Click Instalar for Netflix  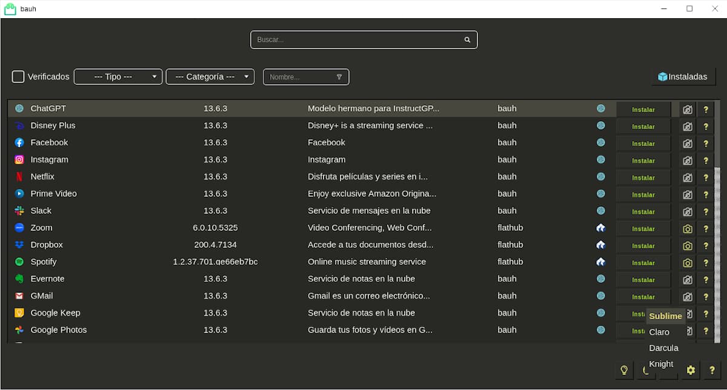point(643,177)
